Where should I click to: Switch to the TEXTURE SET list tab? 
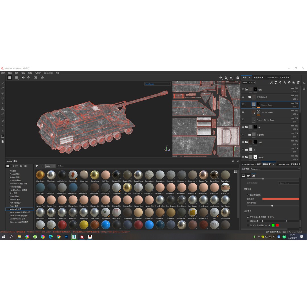click(x=278, y=78)
